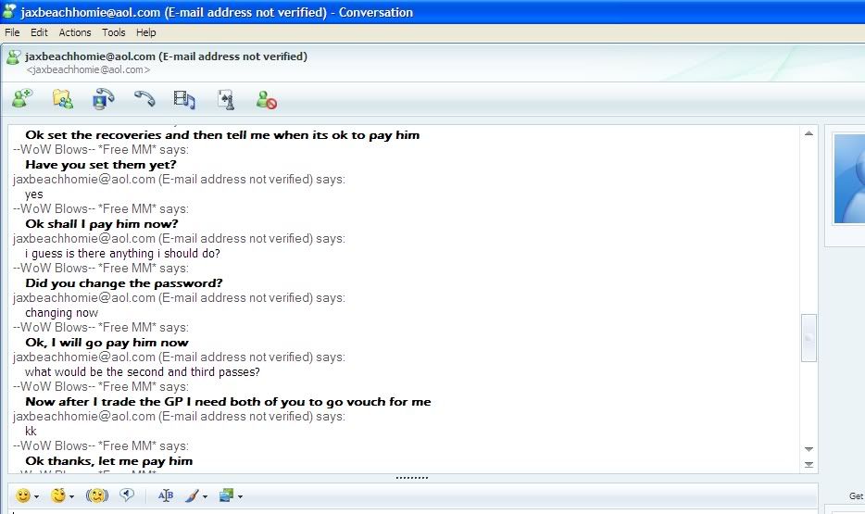Expand the winks dropdown arrow
This screenshot has width=865, height=514.
point(71,497)
